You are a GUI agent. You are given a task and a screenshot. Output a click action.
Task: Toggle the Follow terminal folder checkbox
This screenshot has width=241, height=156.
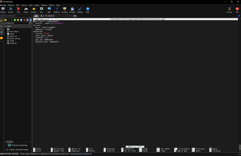(x=7, y=150)
